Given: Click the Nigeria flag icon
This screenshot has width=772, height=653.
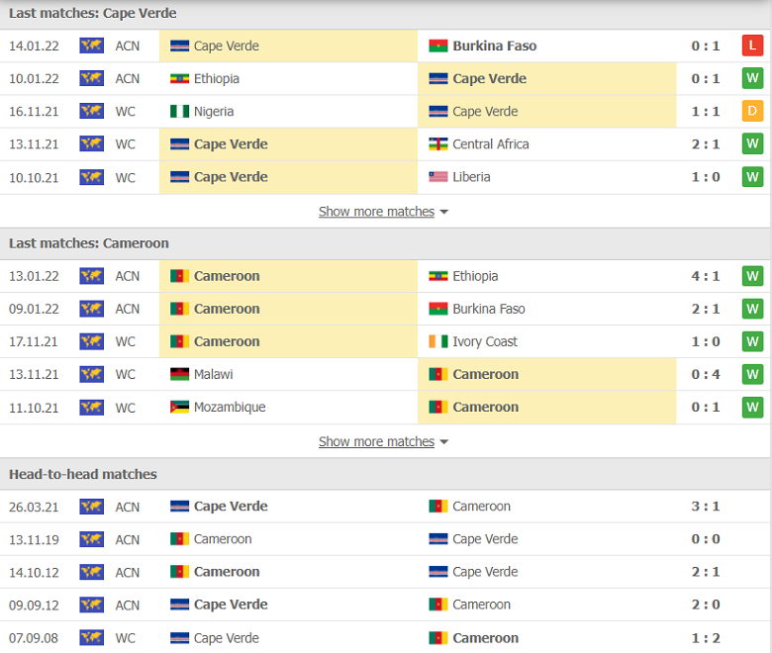Looking at the screenshot, I should point(179,111).
